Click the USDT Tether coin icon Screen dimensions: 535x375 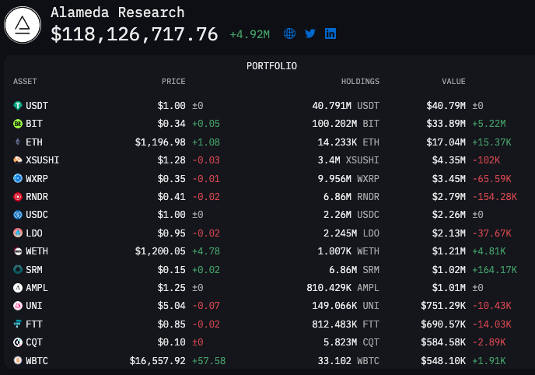[x=18, y=106]
